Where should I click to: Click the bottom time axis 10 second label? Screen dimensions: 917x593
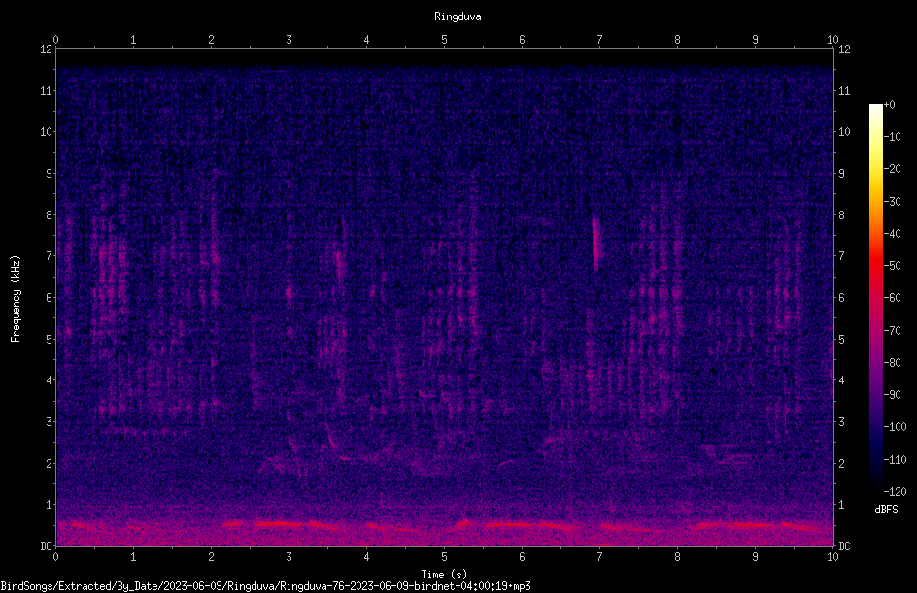[832, 557]
